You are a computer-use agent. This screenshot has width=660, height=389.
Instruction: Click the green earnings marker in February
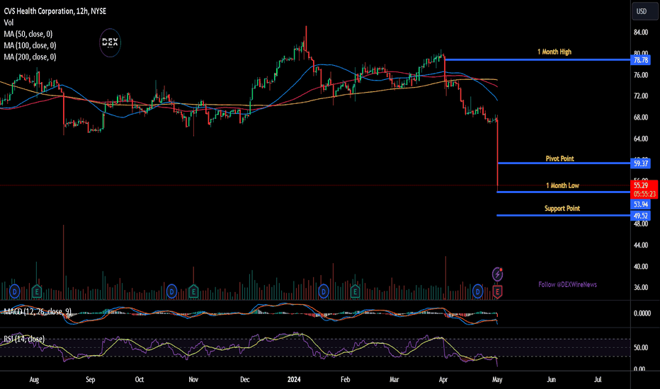click(355, 291)
